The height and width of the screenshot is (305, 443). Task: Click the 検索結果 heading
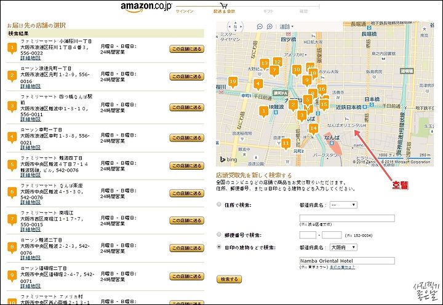pos(18,33)
